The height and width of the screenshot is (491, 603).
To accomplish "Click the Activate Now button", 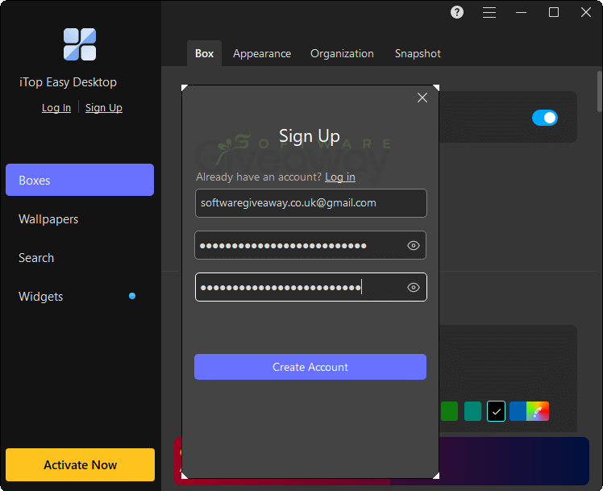I will (80, 465).
